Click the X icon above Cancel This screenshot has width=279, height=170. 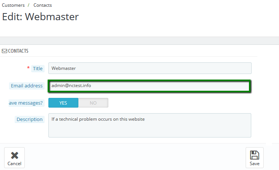coord(14,155)
